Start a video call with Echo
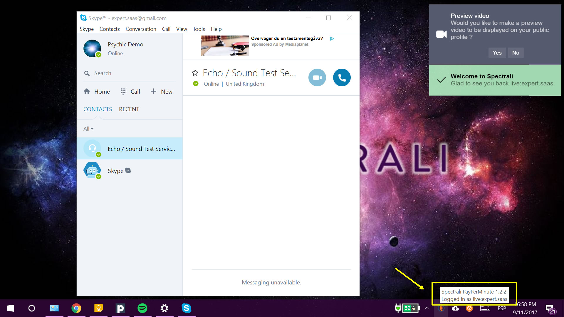This screenshot has height=317, width=564. (317, 77)
